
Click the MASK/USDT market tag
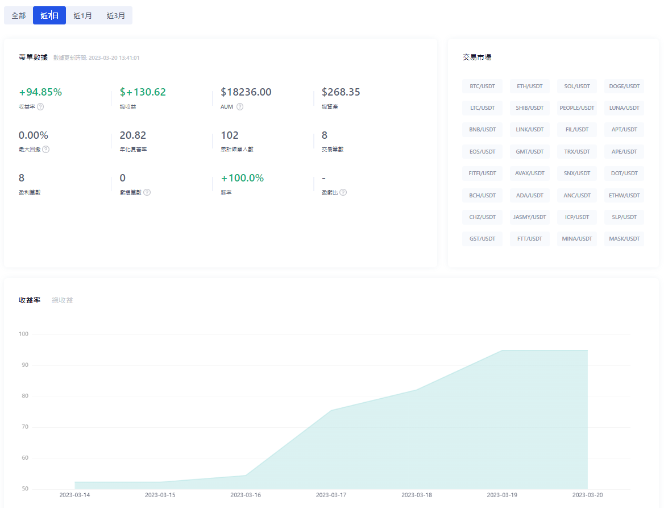pos(624,238)
